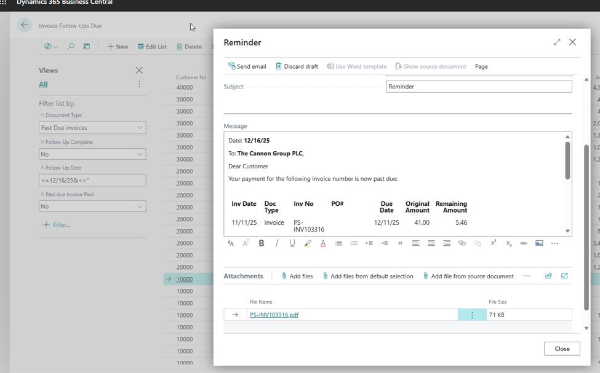Click the search icon in list toolbar
The image size is (600, 373).
click(71, 47)
